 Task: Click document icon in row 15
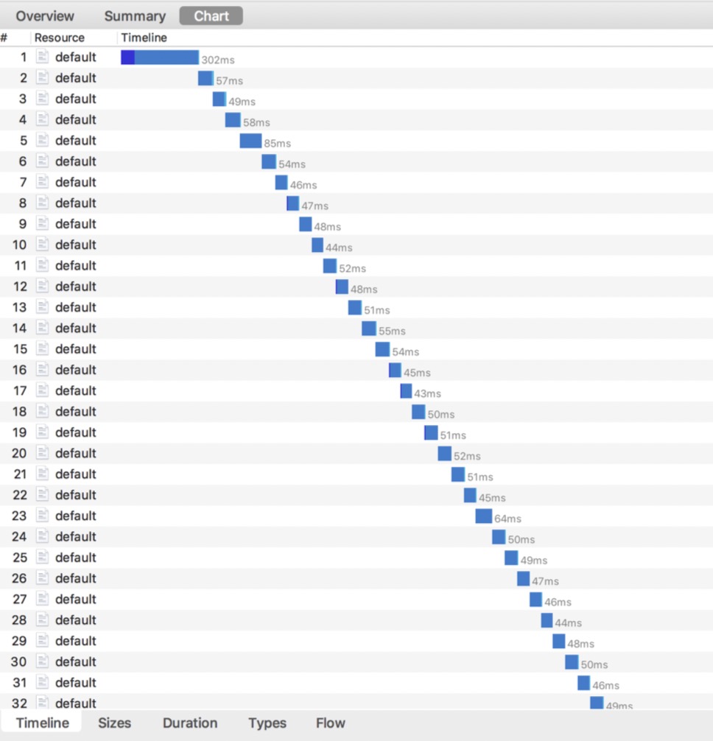pyautogui.click(x=43, y=348)
